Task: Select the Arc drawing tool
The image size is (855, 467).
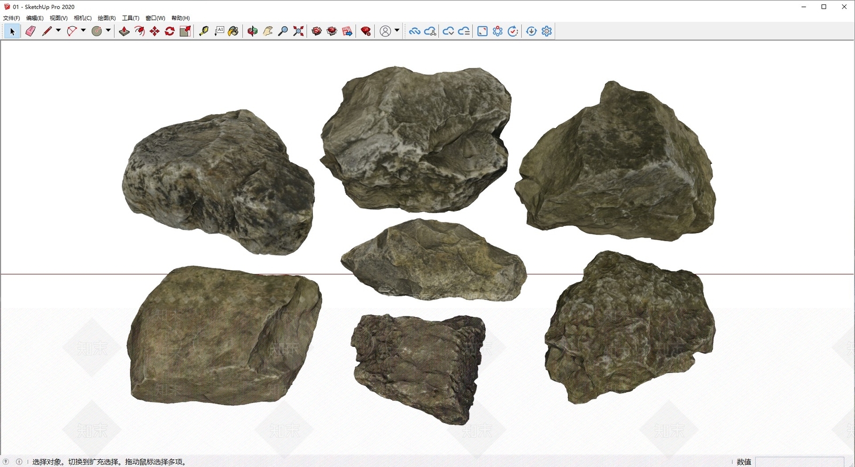Action: pyautogui.click(x=72, y=31)
